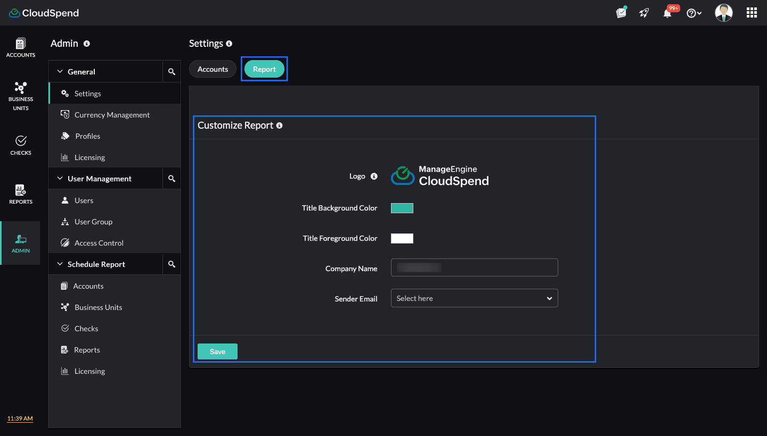The height and width of the screenshot is (436, 767).
Task: Go to Reports using the sidebar icon
Action: tap(20, 194)
